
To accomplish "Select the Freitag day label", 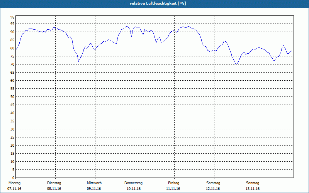I will coord(173,183).
